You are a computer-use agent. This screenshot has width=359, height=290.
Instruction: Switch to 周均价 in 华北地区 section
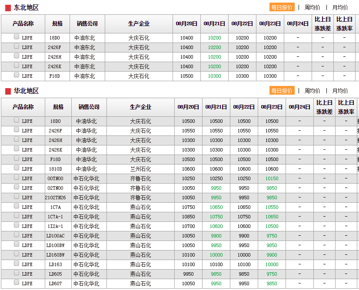[312, 91]
